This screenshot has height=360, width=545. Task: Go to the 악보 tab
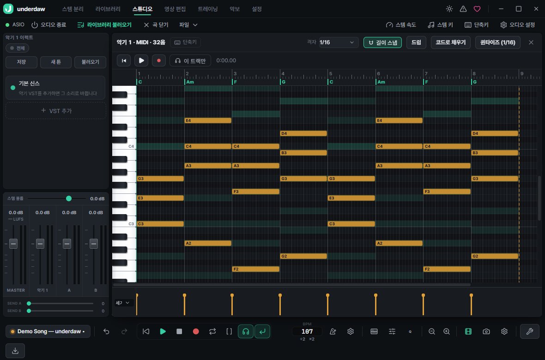coord(235,9)
